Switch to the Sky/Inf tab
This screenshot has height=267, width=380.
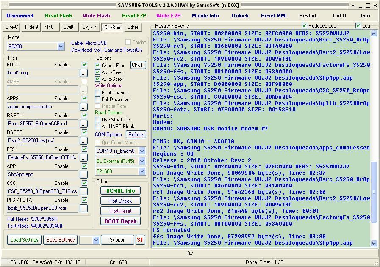(x=90, y=27)
